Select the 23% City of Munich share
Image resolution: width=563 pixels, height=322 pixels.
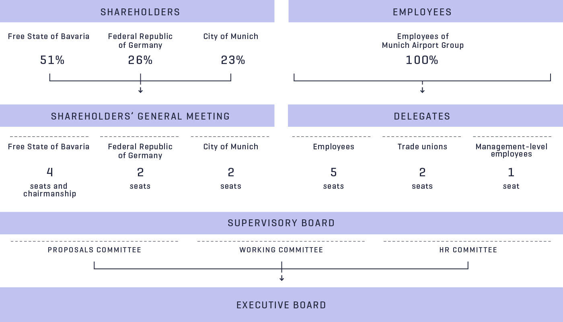(233, 60)
